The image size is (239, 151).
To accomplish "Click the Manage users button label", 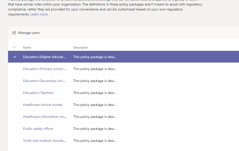I will pyautogui.click(x=29, y=33).
